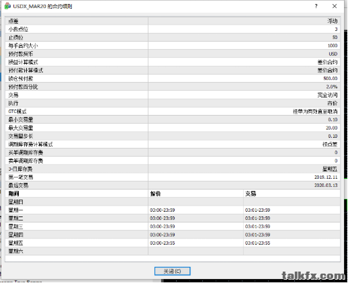
Task: Click the 最后交易 date 2020.03.13
Action: click(x=326, y=186)
